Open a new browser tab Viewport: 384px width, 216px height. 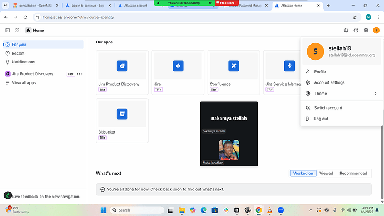coord(328,6)
